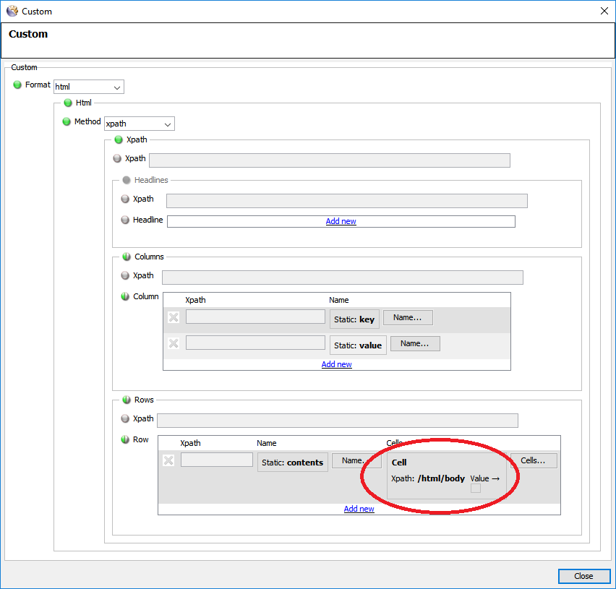Click the Custom window title bar icon

12,11
